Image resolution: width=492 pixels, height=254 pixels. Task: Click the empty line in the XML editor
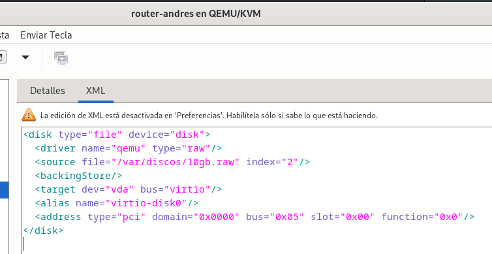coord(256,244)
